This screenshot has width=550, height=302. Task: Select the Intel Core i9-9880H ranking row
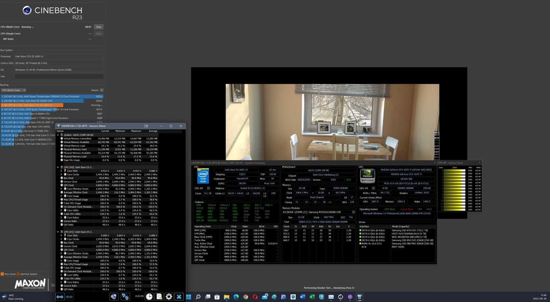point(52,114)
